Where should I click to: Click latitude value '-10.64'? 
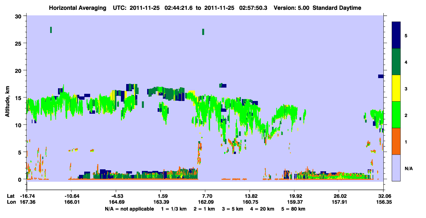(71, 196)
